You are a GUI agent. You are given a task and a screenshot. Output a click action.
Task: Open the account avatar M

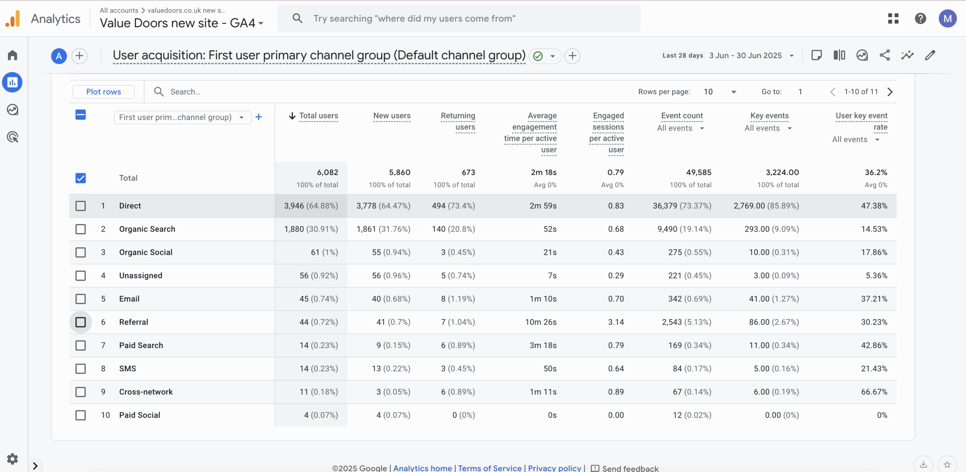[948, 18]
